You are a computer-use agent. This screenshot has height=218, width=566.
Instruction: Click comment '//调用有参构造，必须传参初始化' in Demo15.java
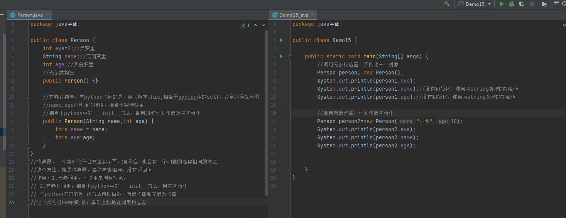(355, 113)
